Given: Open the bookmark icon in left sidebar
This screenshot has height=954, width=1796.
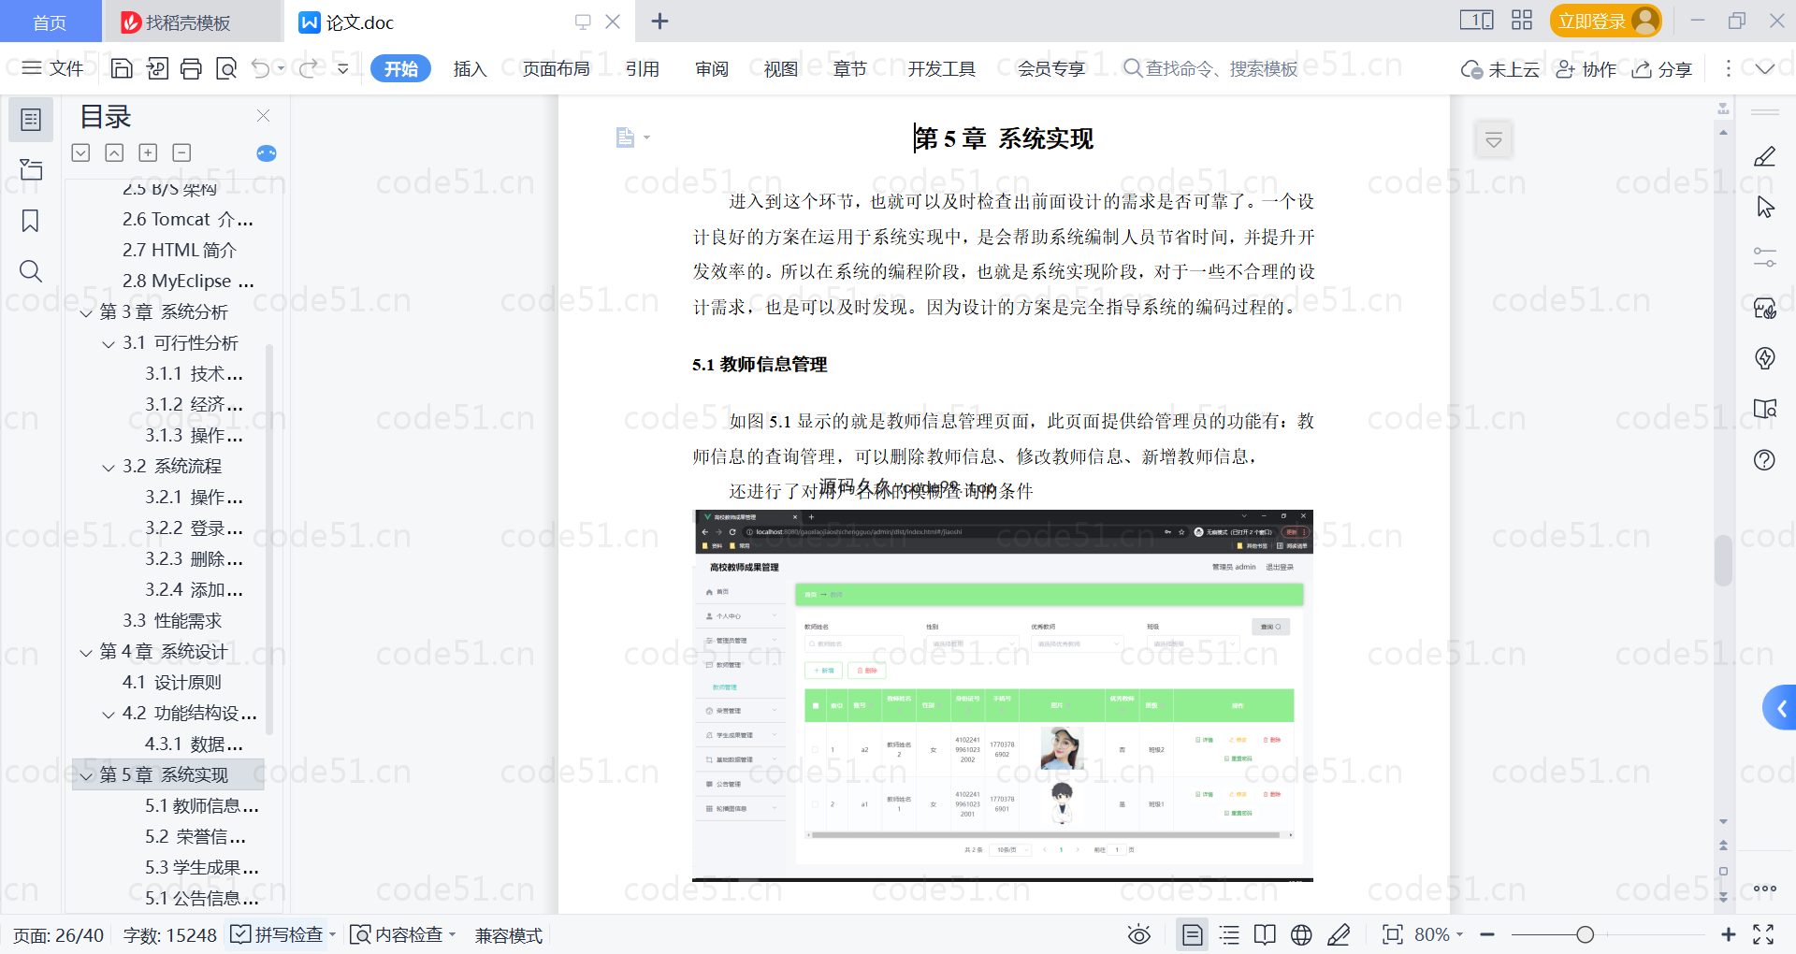Looking at the screenshot, I should tap(31, 221).
